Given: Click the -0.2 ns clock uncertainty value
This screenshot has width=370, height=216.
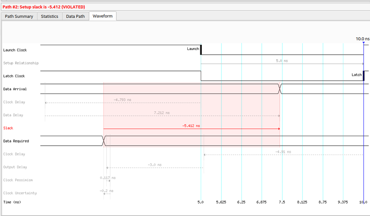Looking at the screenshot, I should [x=106, y=190].
